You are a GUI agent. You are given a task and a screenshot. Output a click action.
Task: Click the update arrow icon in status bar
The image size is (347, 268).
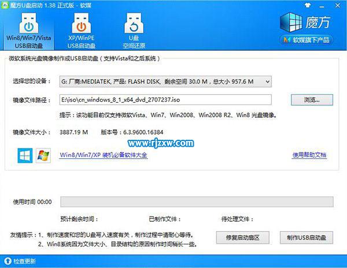[8, 261]
